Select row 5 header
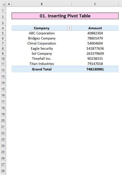The width and height of the screenshot is (122, 175). point(3,33)
